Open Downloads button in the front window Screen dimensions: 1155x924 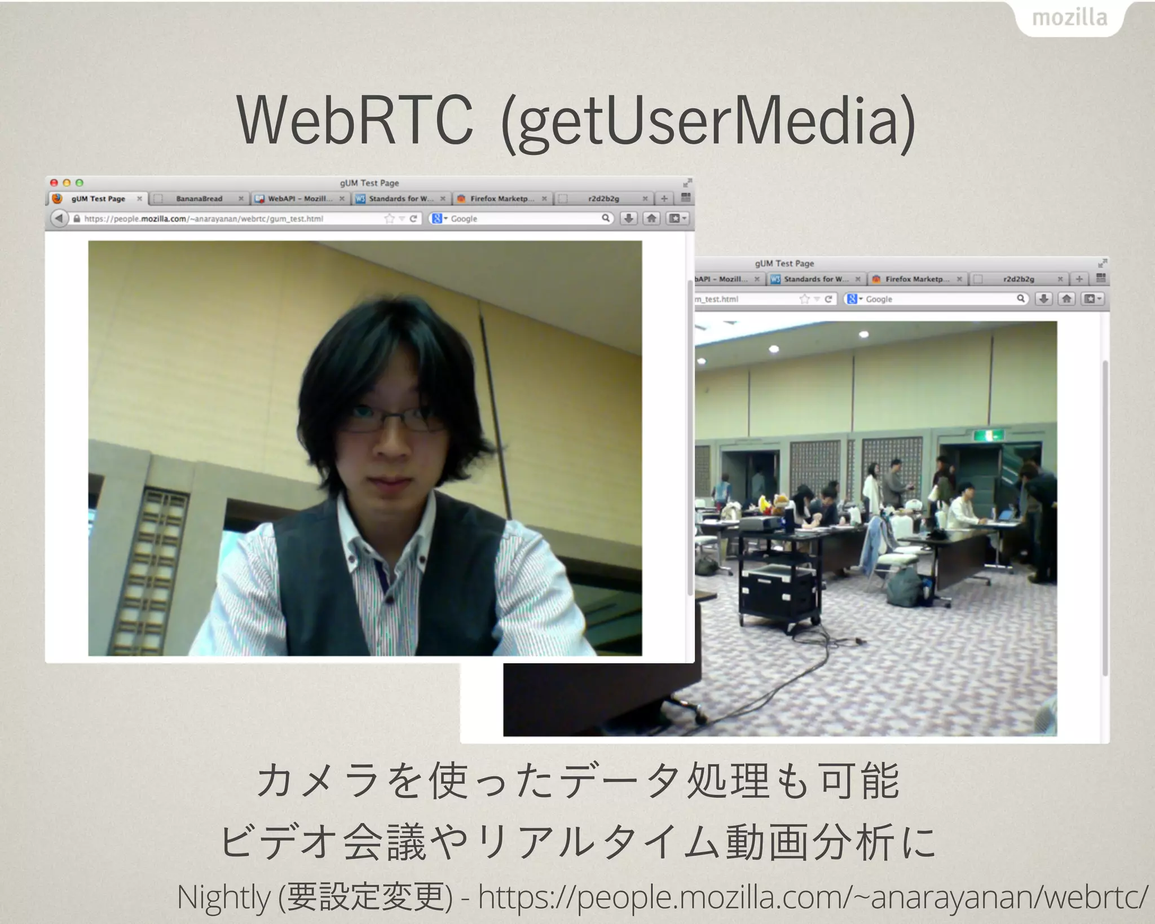[628, 218]
